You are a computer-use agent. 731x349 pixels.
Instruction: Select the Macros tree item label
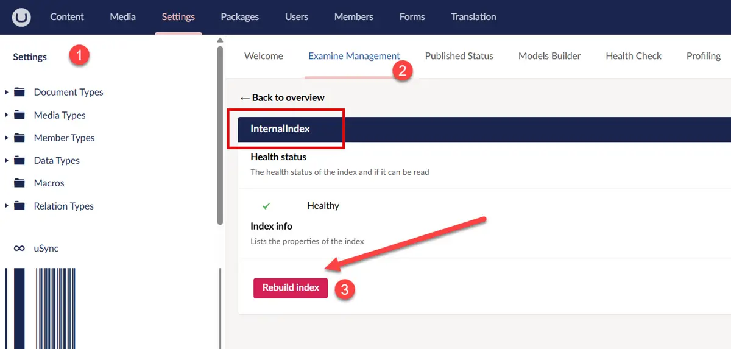[x=49, y=183]
